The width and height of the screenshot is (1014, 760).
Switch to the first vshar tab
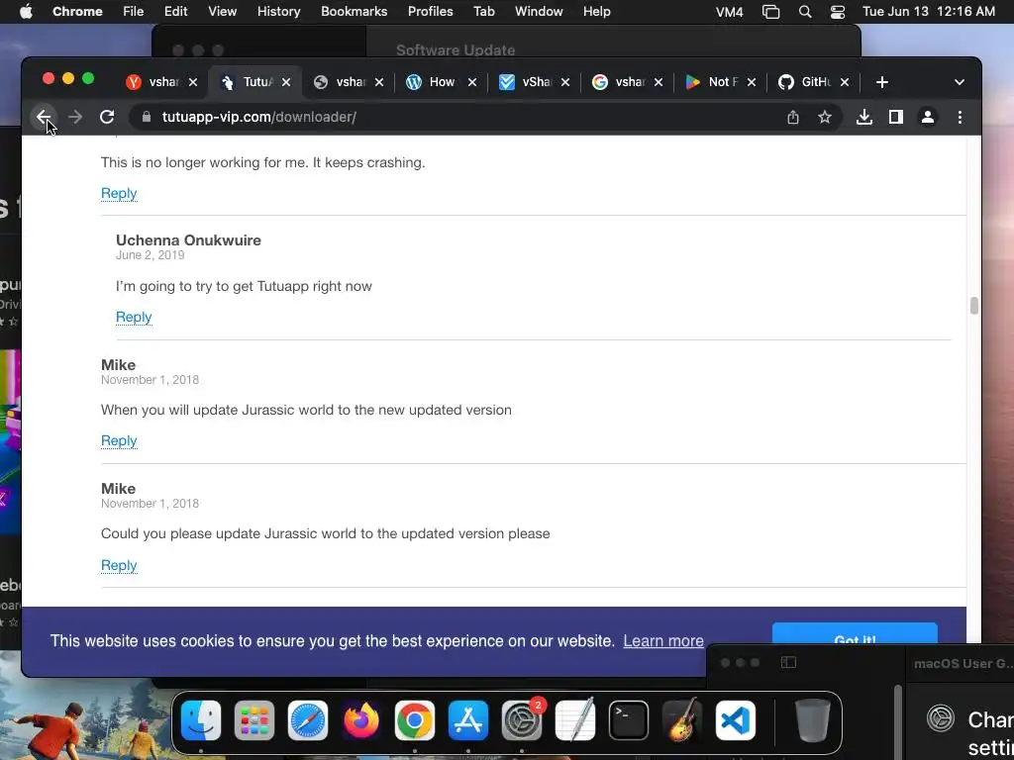tap(152, 82)
